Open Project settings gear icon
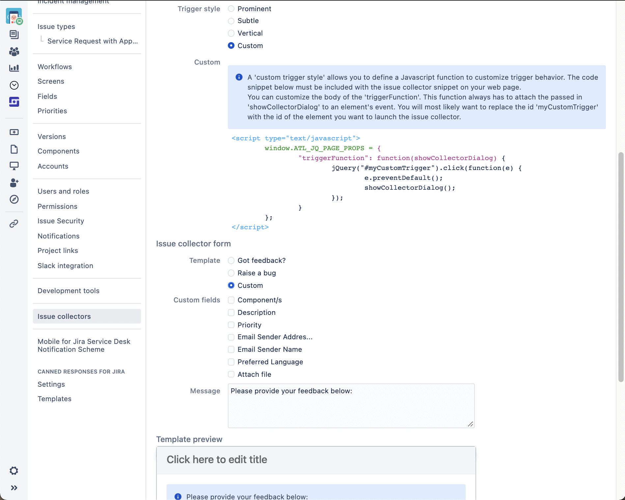 14,471
